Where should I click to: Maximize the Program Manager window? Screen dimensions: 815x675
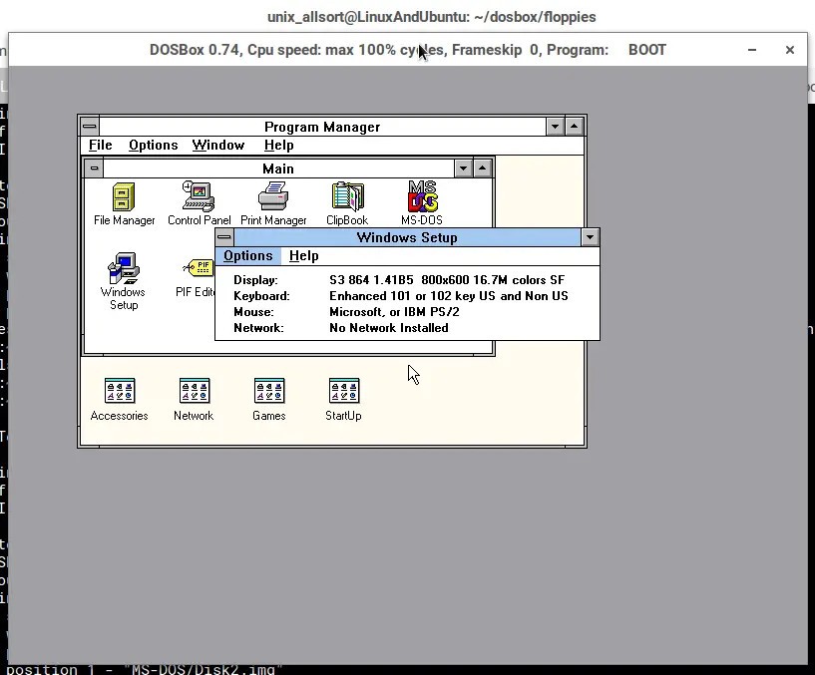[575, 127]
